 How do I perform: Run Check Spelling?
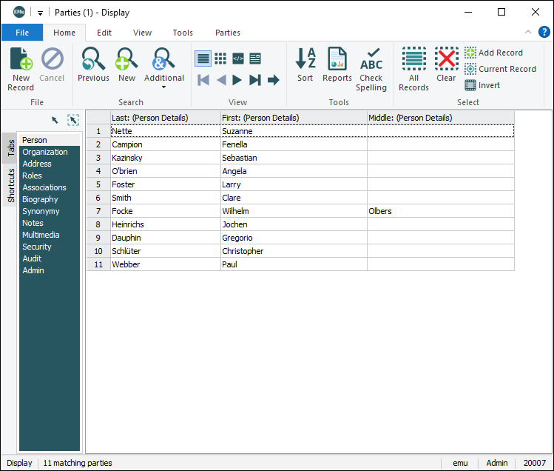[371, 69]
